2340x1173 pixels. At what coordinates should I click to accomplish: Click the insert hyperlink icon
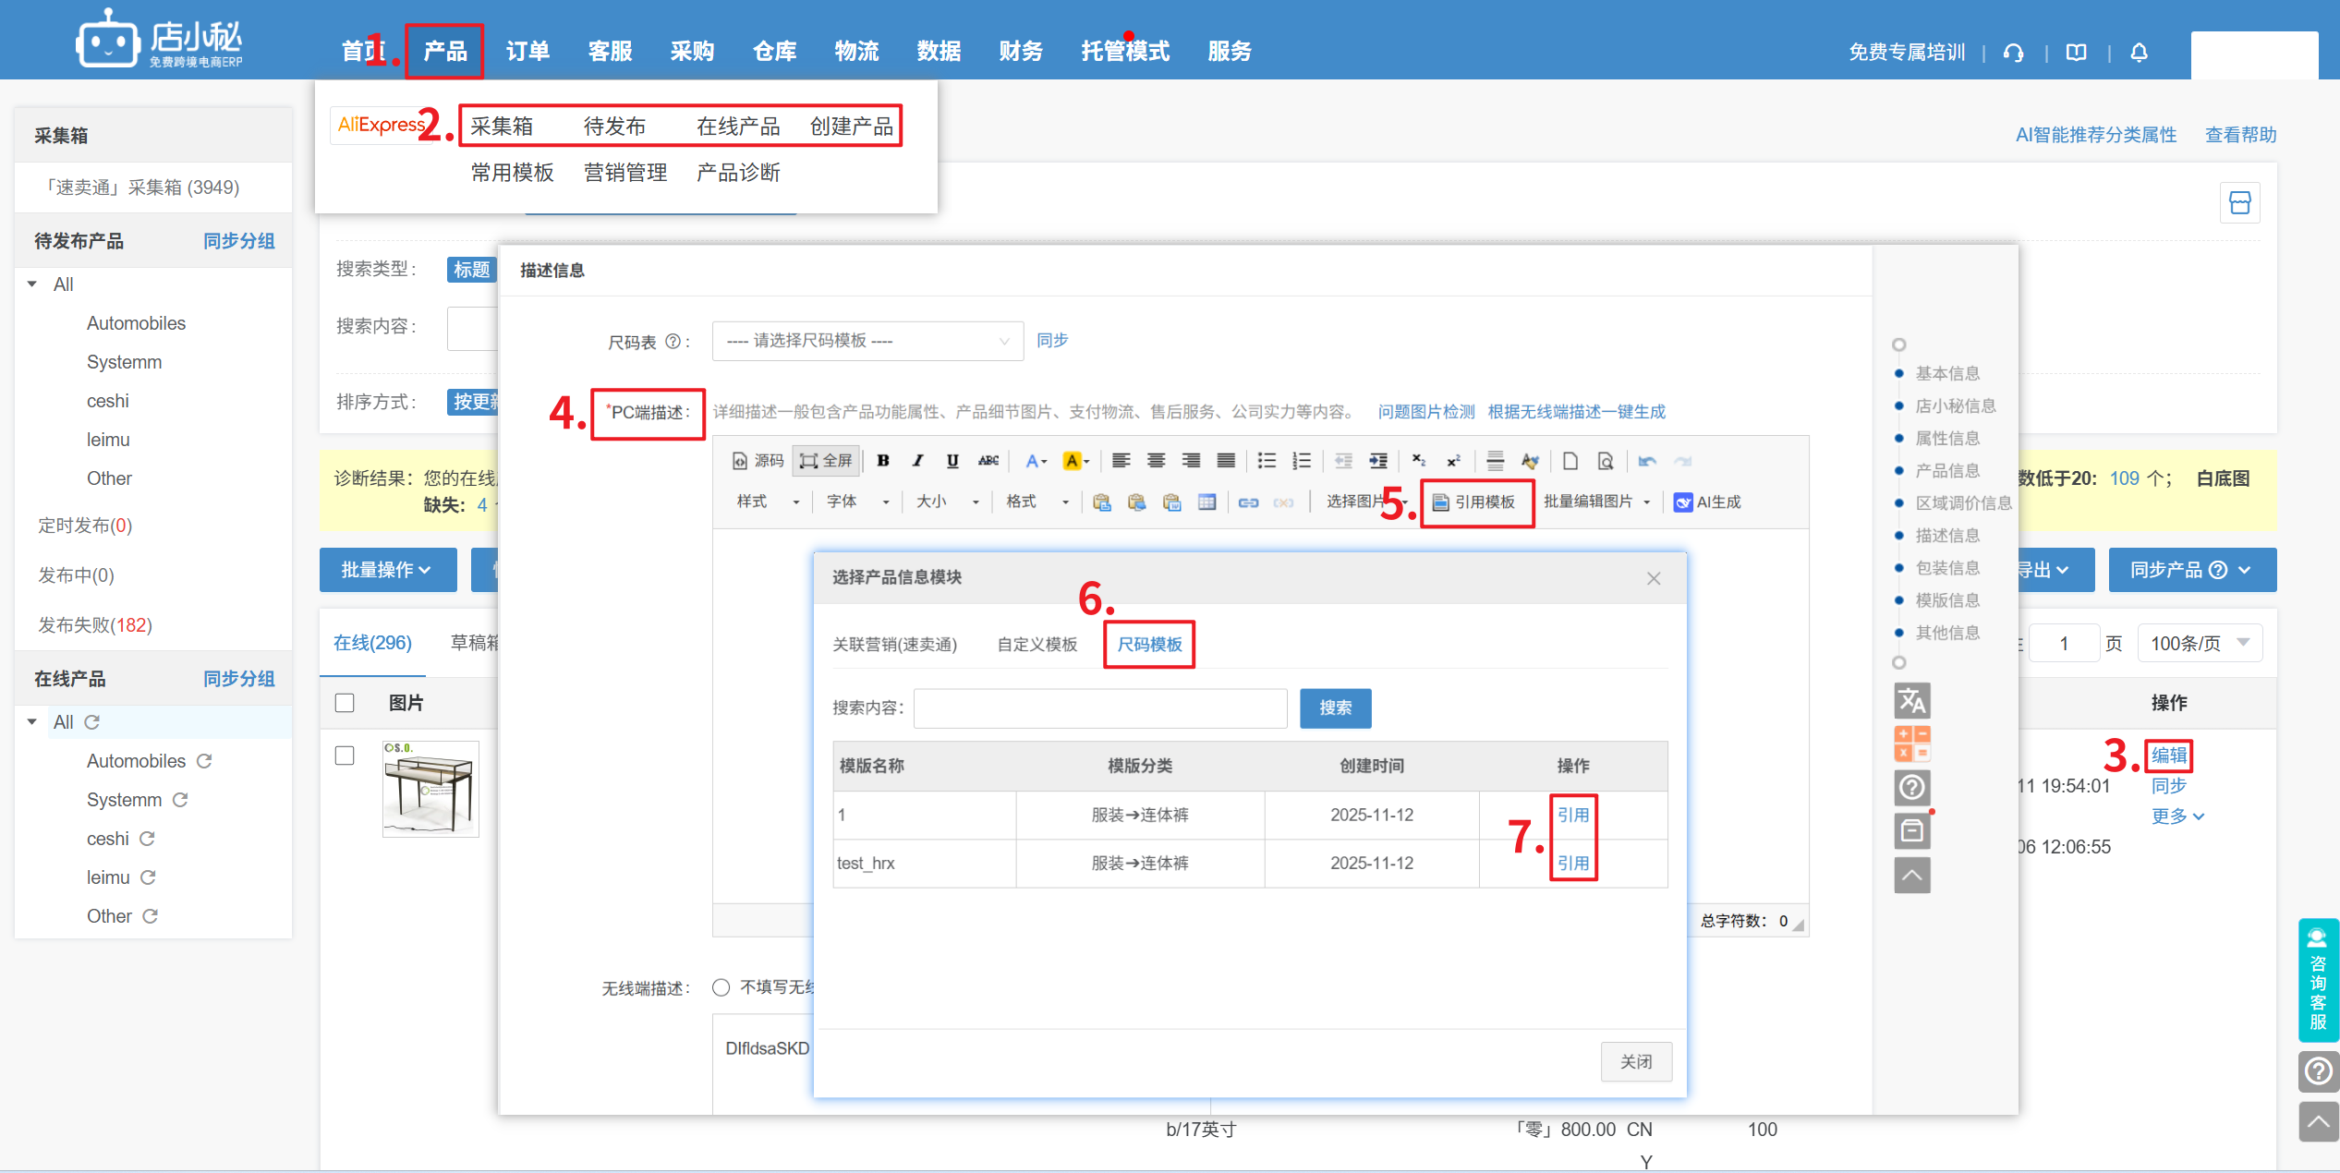pos(1248,502)
